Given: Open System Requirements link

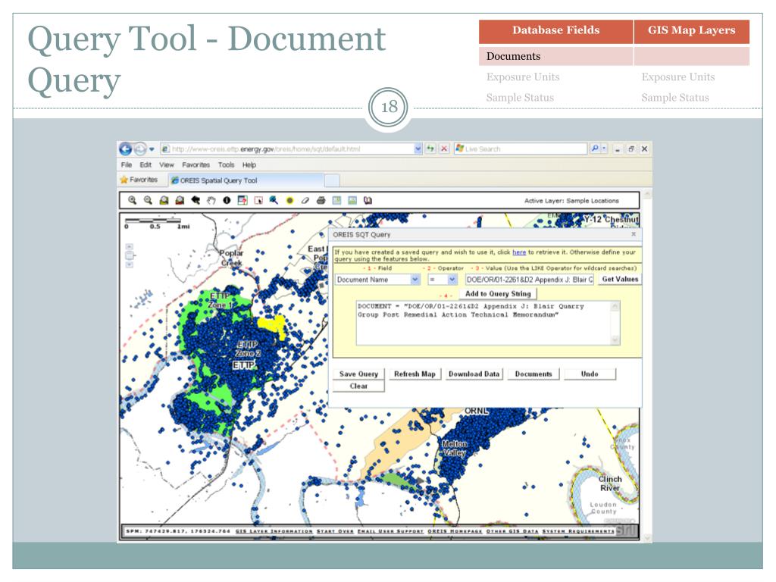Looking at the screenshot, I should click(578, 531).
